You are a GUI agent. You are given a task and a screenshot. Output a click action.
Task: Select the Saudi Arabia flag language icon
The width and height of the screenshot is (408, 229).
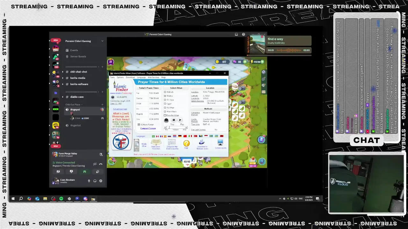pos(153,136)
